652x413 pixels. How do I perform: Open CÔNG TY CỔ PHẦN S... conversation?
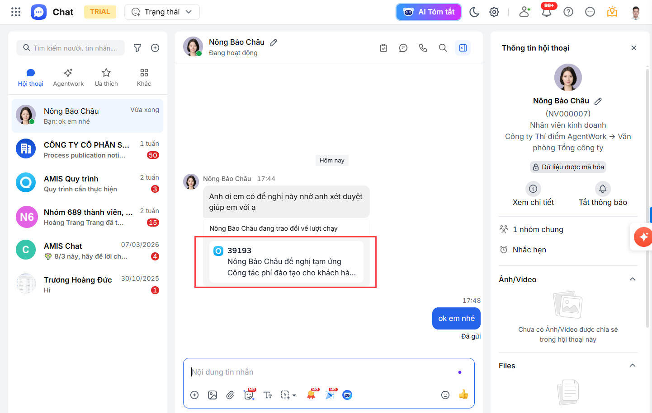pyautogui.click(x=87, y=149)
